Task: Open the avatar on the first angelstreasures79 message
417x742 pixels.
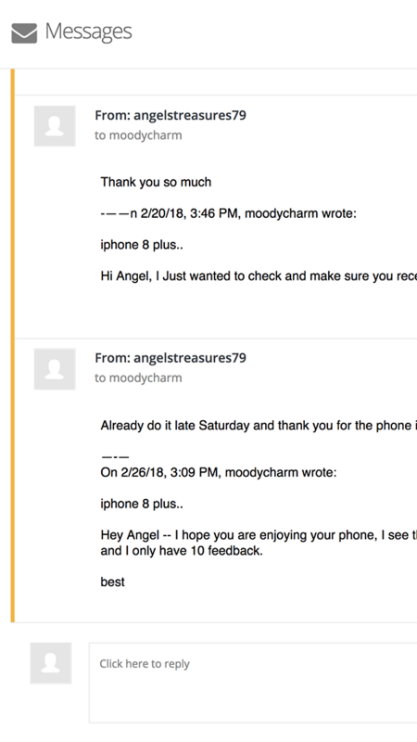Action: coord(55,126)
